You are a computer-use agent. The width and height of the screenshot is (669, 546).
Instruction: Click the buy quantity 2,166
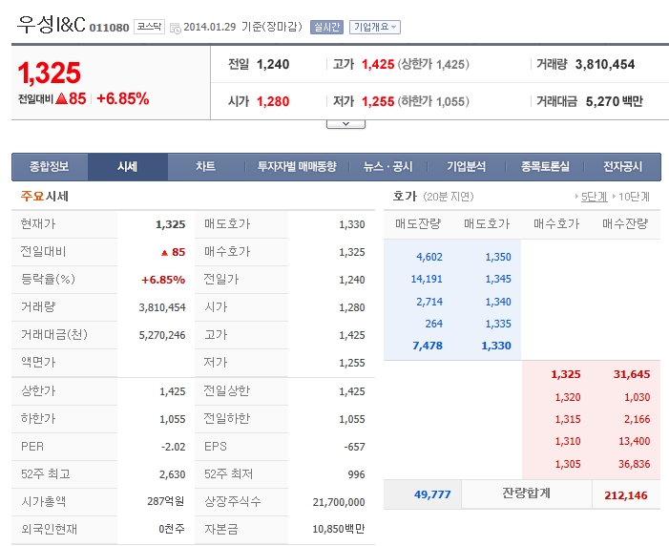[637, 419]
